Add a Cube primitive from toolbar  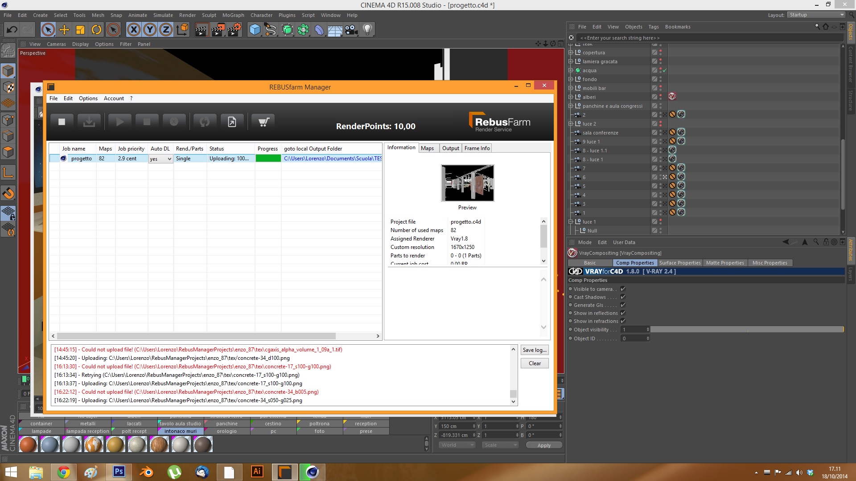click(x=255, y=30)
